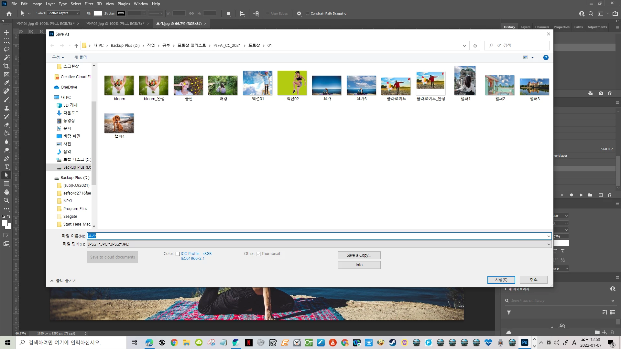Click the Save a Copy button
The width and height of the screenshot is (621, 349).
(359, 255)
